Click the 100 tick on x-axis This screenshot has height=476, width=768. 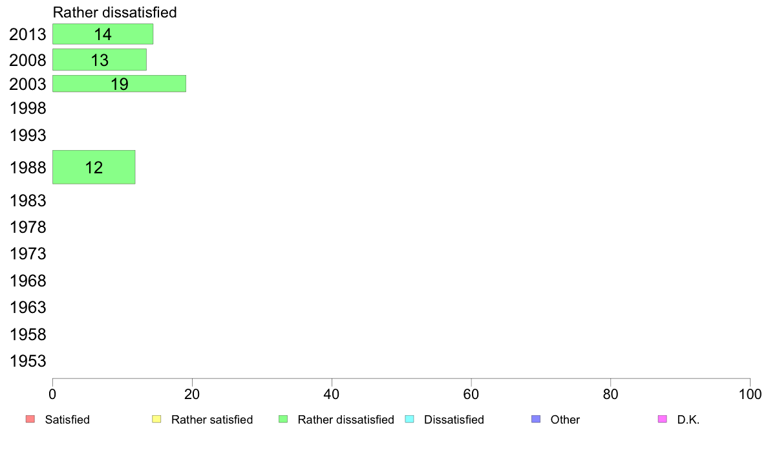pos(750,394)
